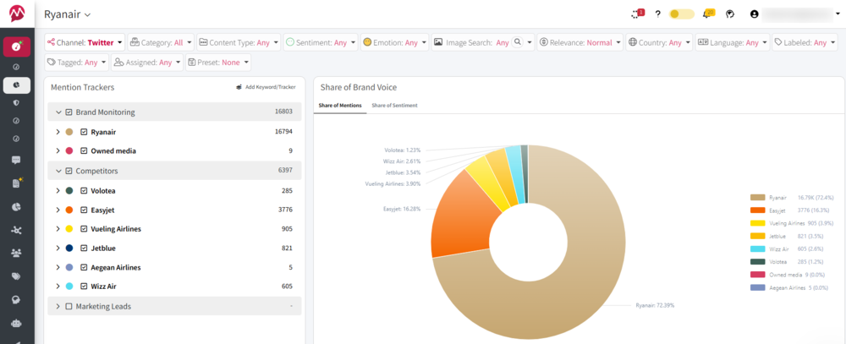Open the Language filter dropdown
Image resolution: width=846 pixels, height=344 pixels.
pyautogui.click(x=733, y=42)
